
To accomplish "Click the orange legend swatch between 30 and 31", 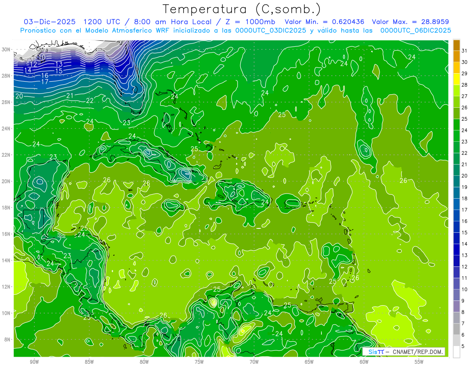I will coord(457,57).
